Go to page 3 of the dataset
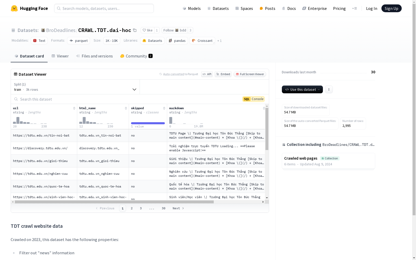416x260 pixels. pyautogui.click(x=141, y=208)
